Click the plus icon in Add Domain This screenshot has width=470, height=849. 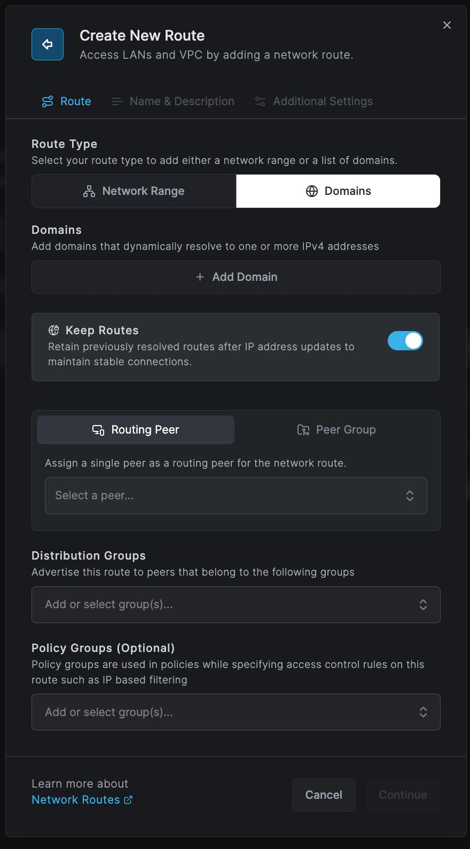(x=200, y=277)
